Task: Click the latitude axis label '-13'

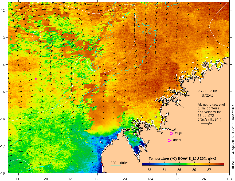Action: 3,38
